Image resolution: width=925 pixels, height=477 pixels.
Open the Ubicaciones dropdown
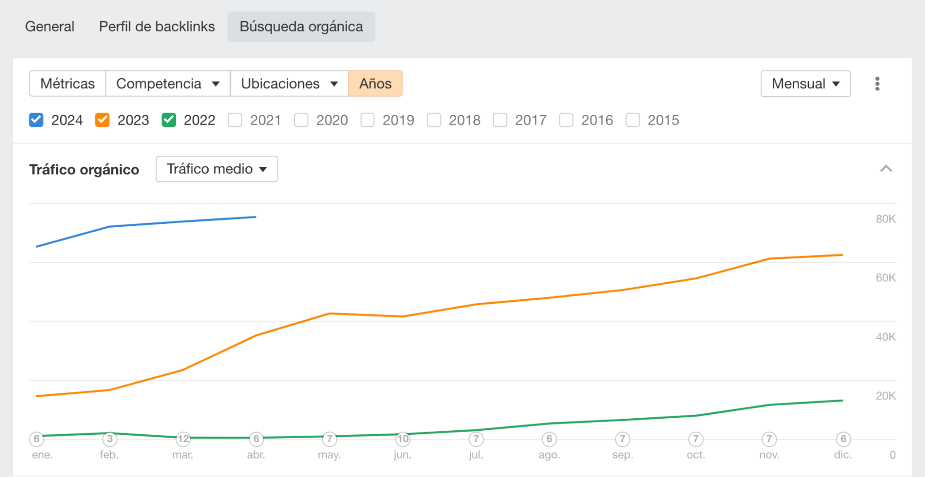pyautogui.click(x=289, y=84)
